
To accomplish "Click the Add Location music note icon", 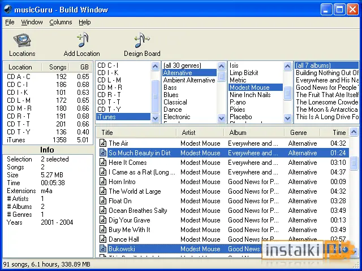I will (x=83, y=40).
